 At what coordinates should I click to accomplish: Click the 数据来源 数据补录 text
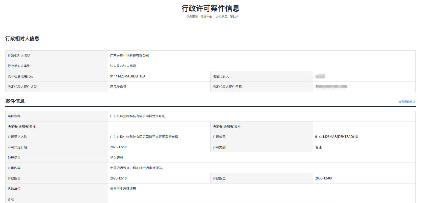199,16
